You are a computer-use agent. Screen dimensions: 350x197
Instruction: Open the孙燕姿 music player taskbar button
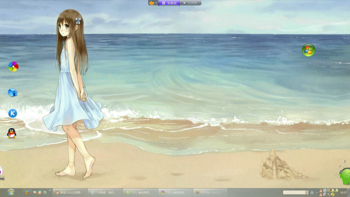(104, 192)
